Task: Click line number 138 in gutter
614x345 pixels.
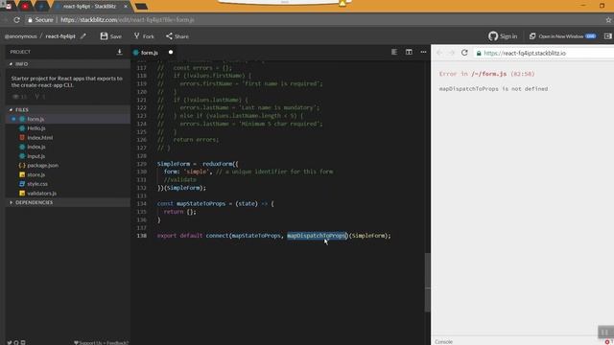Action: coord(141,236)
